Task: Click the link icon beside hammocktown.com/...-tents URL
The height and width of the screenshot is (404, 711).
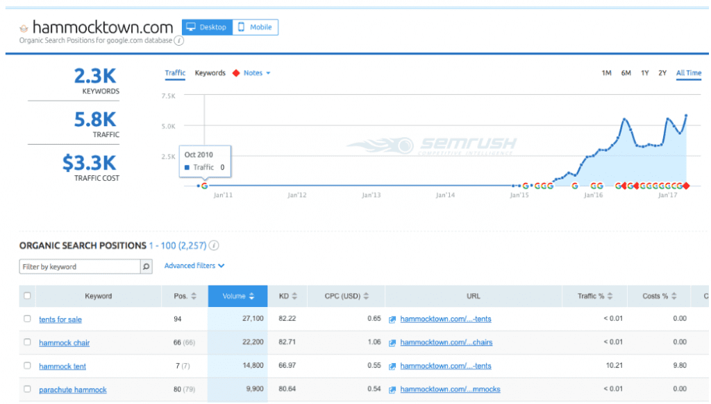Action: tap(392, 319)
